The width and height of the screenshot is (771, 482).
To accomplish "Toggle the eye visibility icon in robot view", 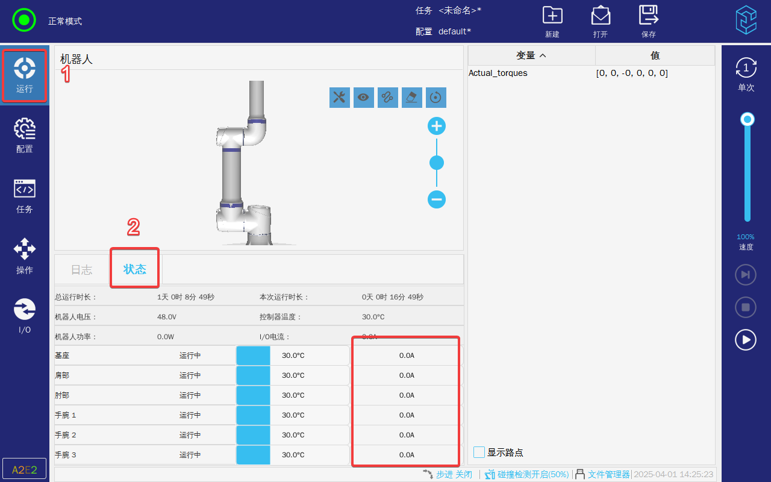I will click(364, 98).
